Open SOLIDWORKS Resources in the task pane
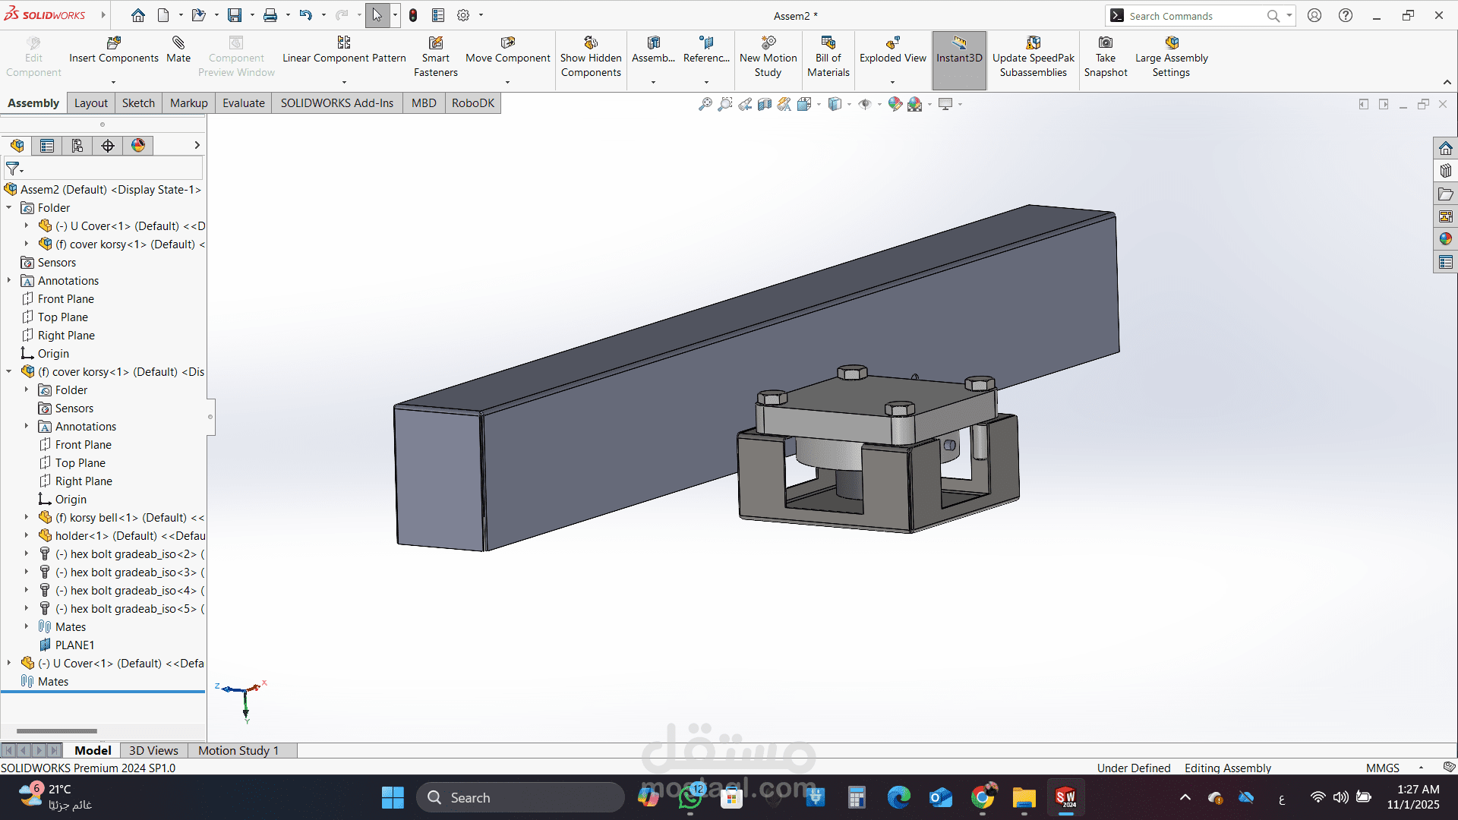Image resolution: width=1458 pixels, height=820 pixels. click(x=1446, y=148)
